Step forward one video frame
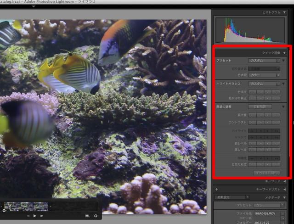The height and width of the screenshot is (224, 294). (x=41, y=215)
